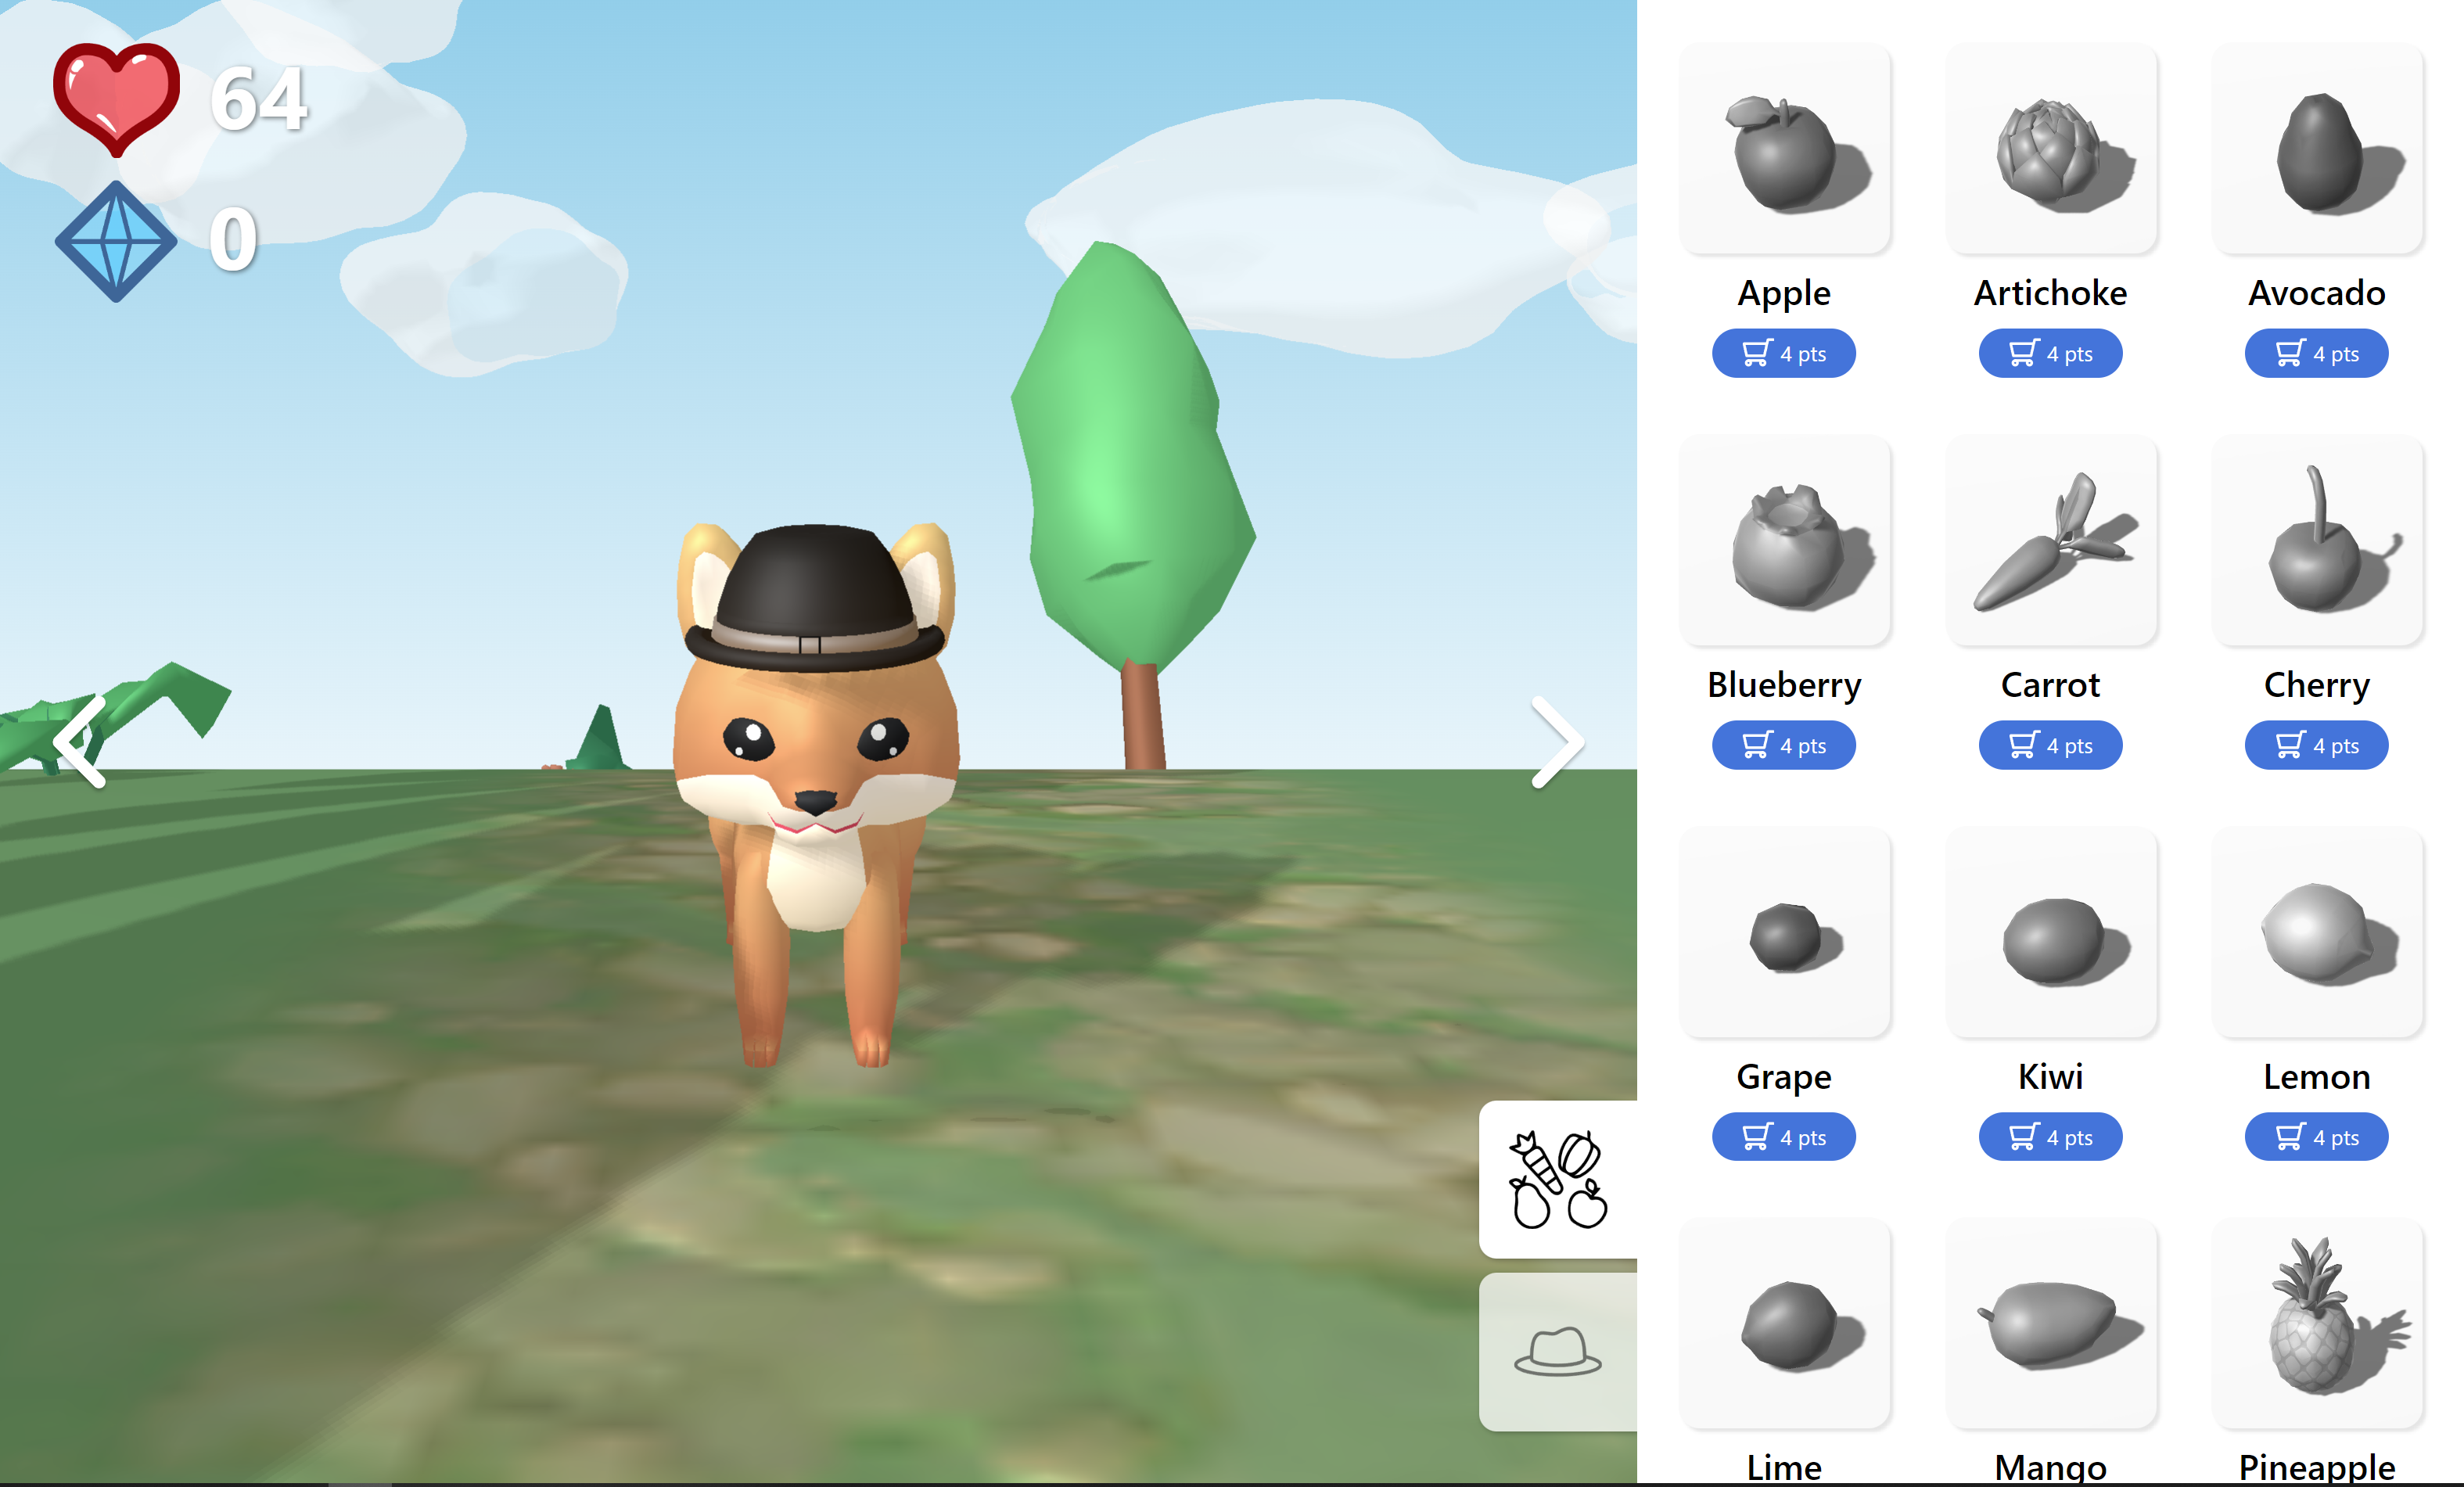Buy the Blueberry for 4 pts

click(x=1784, y=745)
